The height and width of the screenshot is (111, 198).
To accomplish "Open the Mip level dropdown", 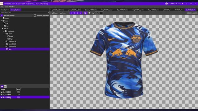I will [99, 13].
